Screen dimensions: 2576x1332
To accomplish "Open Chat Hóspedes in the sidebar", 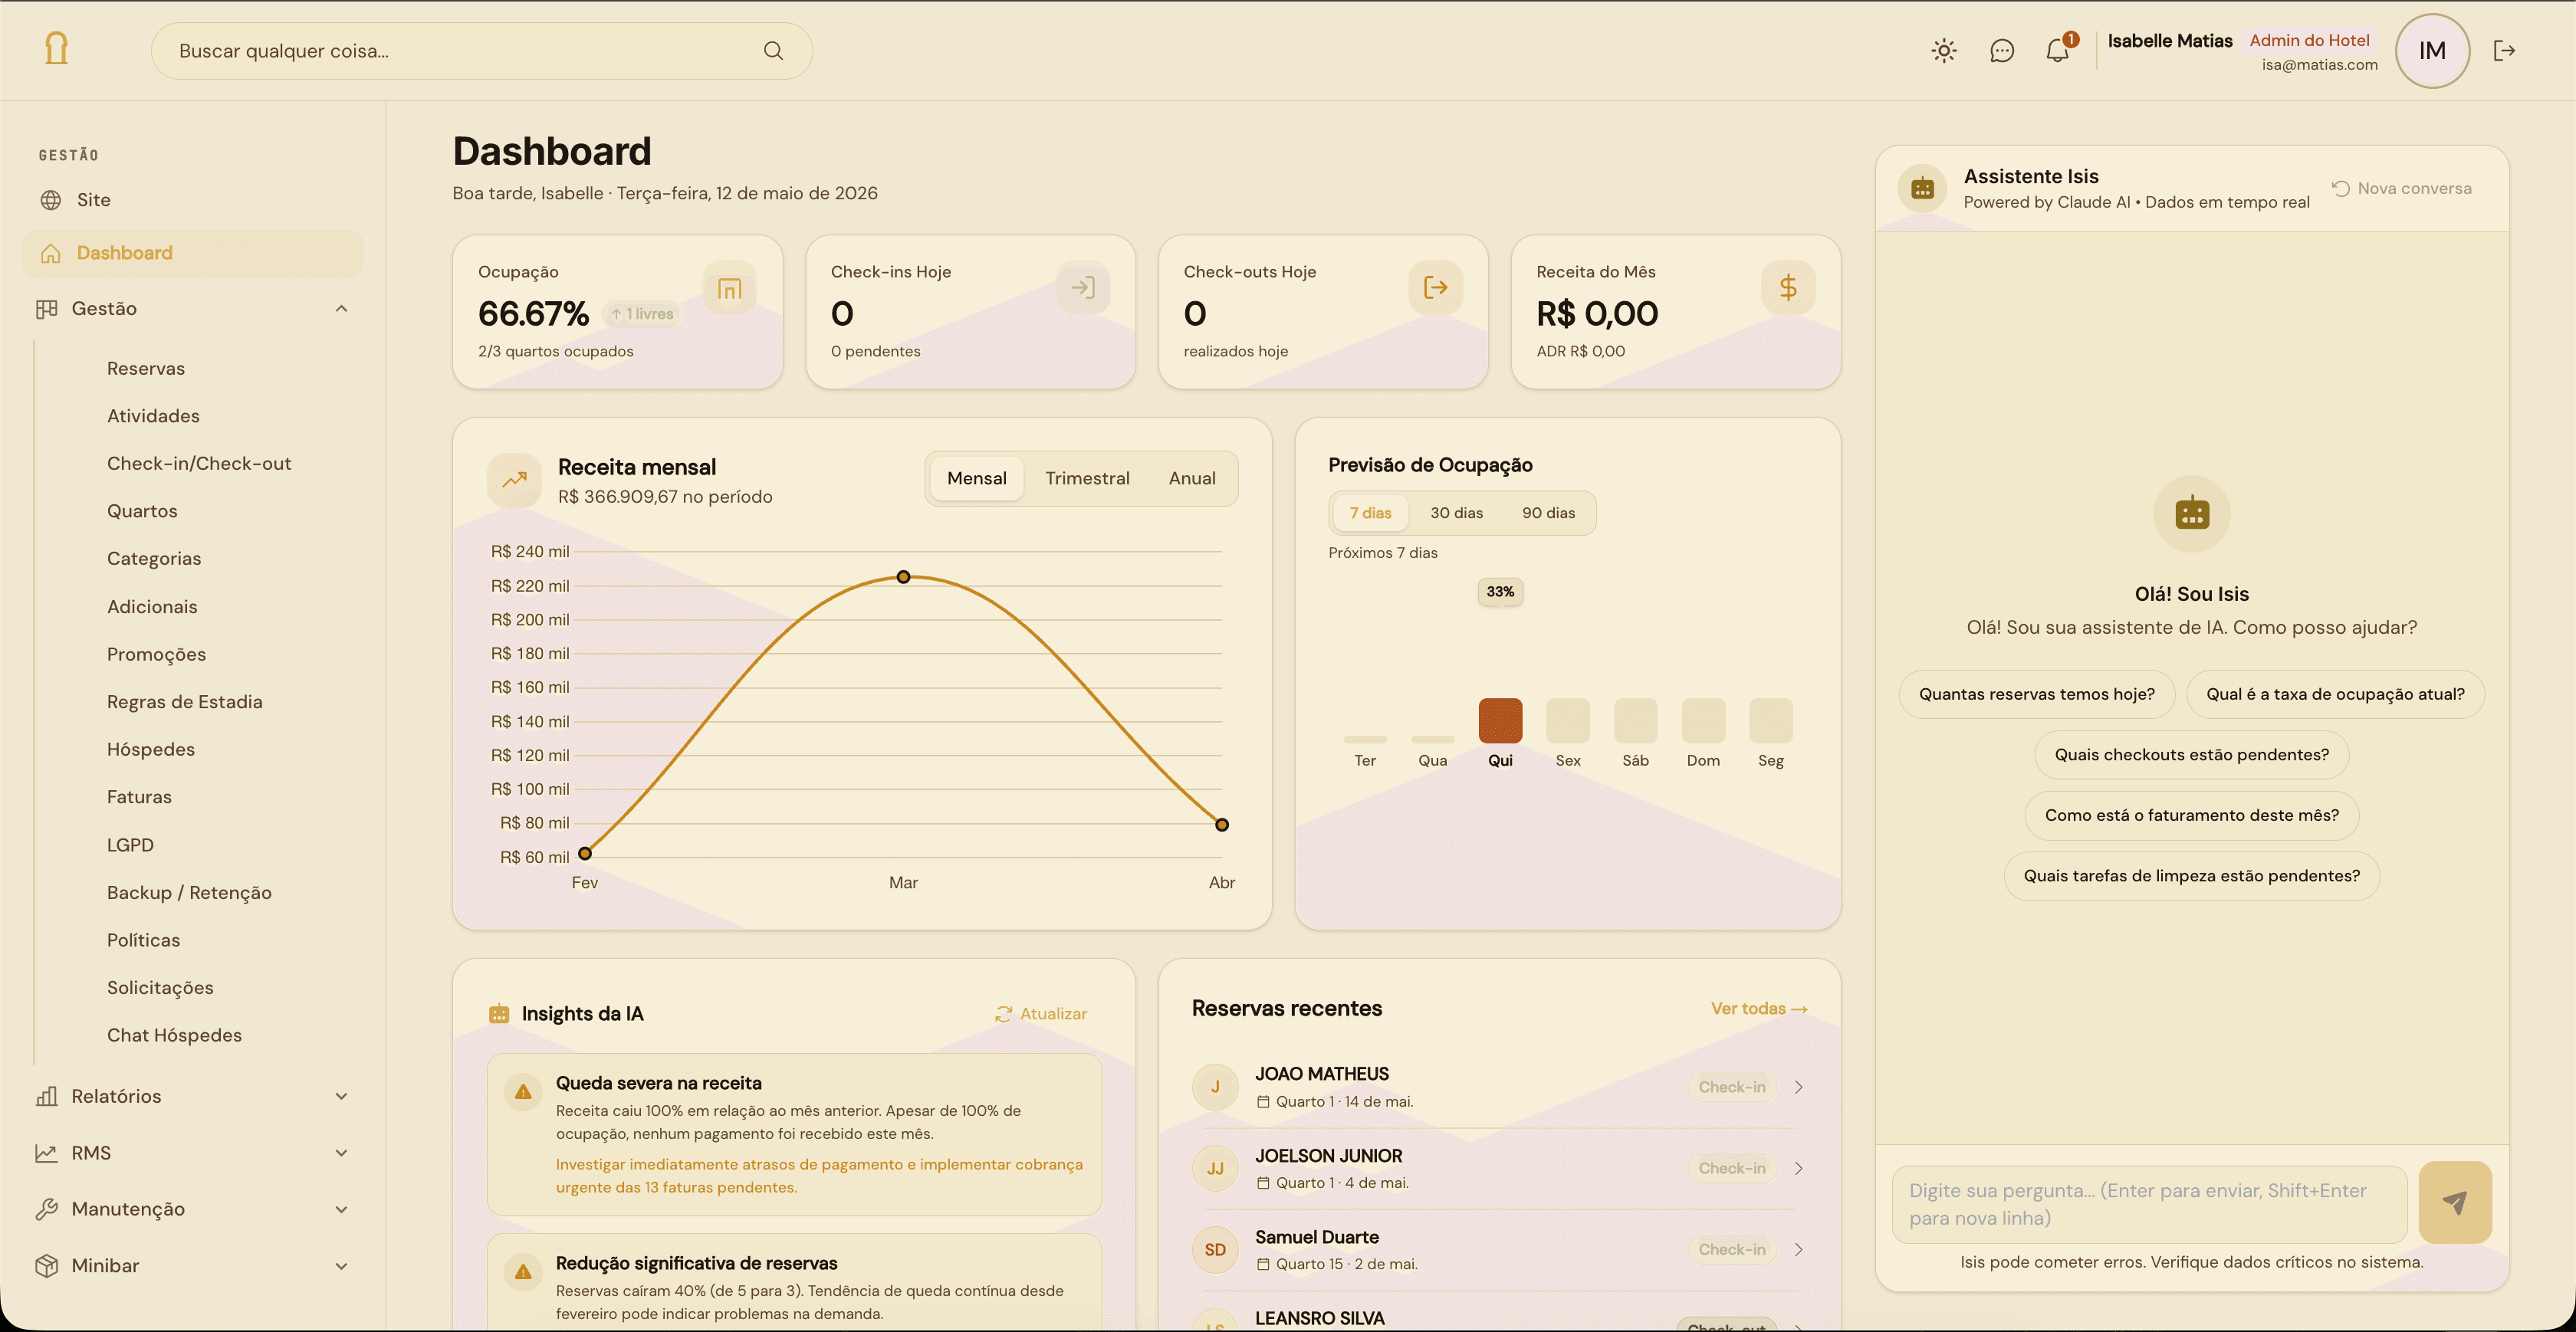I will (174, 1036).
